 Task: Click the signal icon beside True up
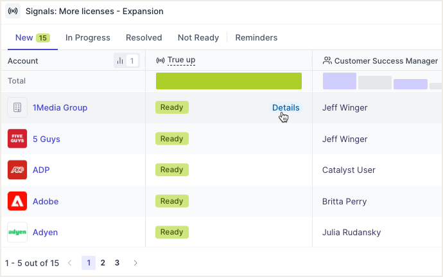161,60
